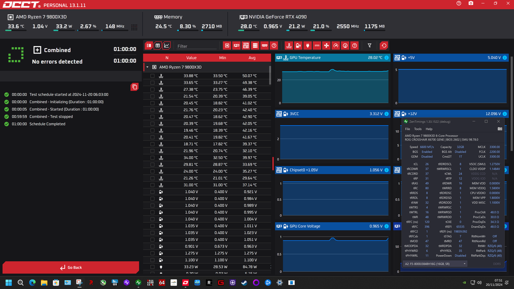The height and width of the screenshot is (289, 514).
Task: Show power sensors via plug icon
Action: click(x=308, y=46)
